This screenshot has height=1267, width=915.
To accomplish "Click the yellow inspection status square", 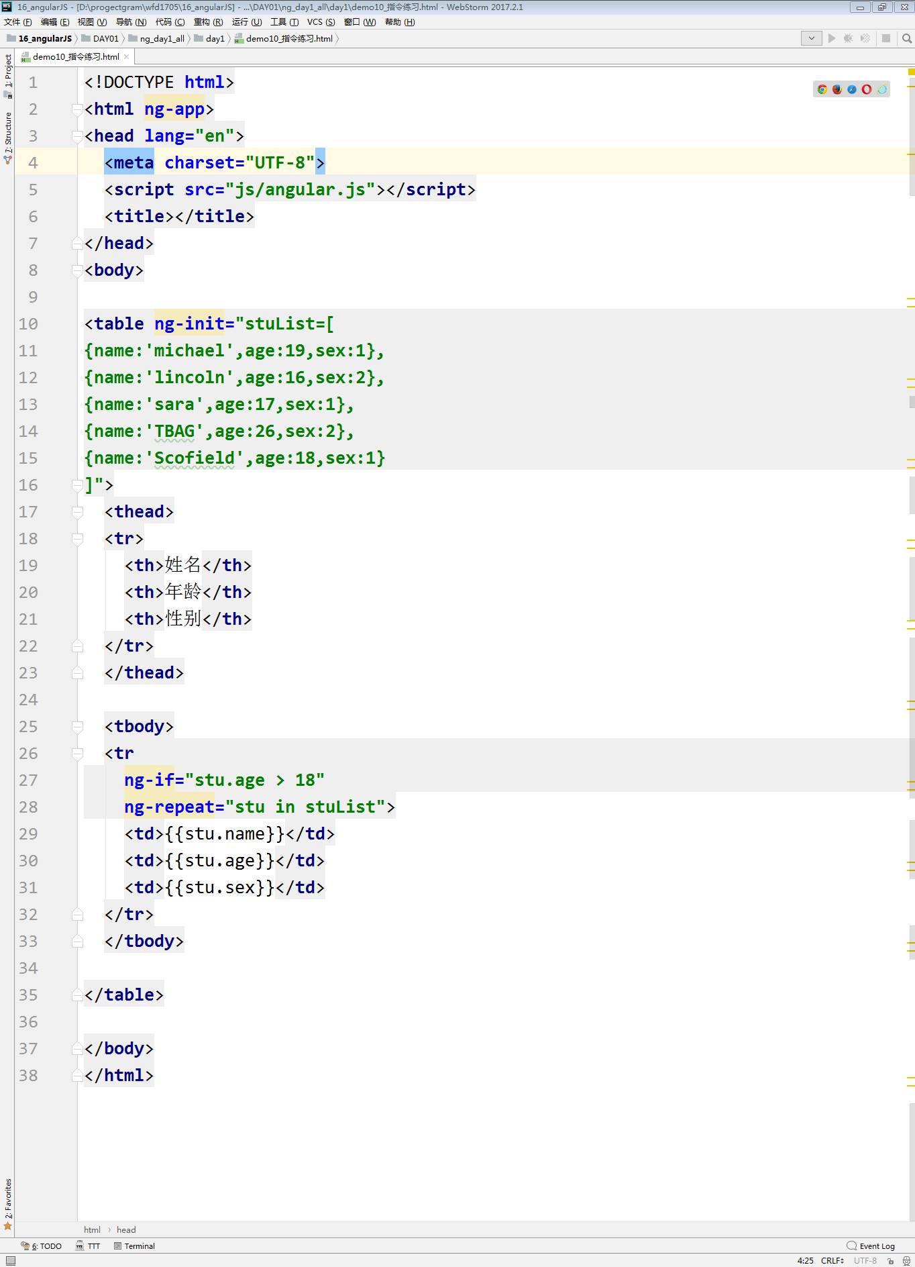I will pos(911,71).
